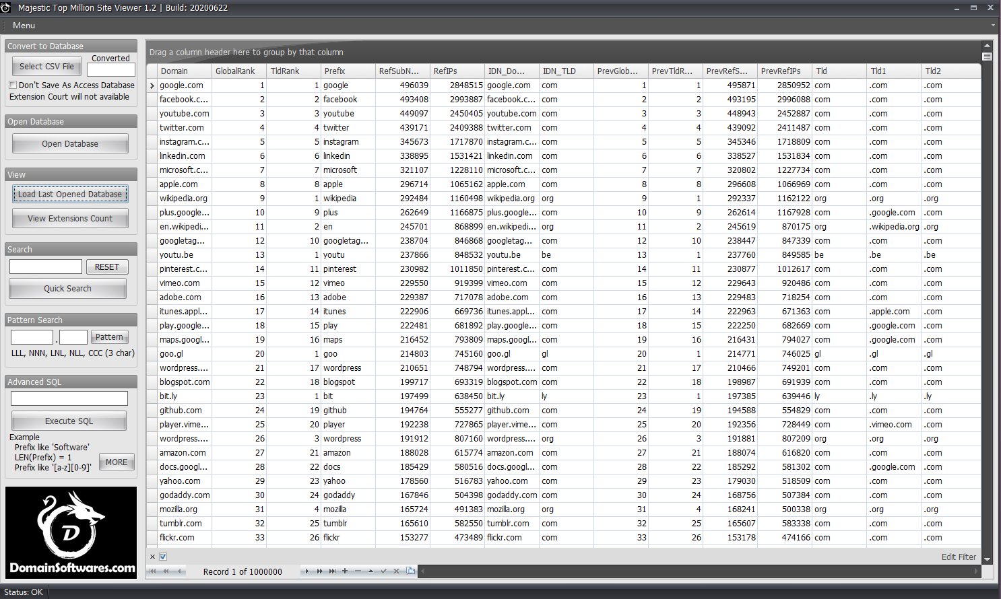Screen dimensions: 1001x599
Task: Click vertical scrollbar track
Action: [987, 308]
